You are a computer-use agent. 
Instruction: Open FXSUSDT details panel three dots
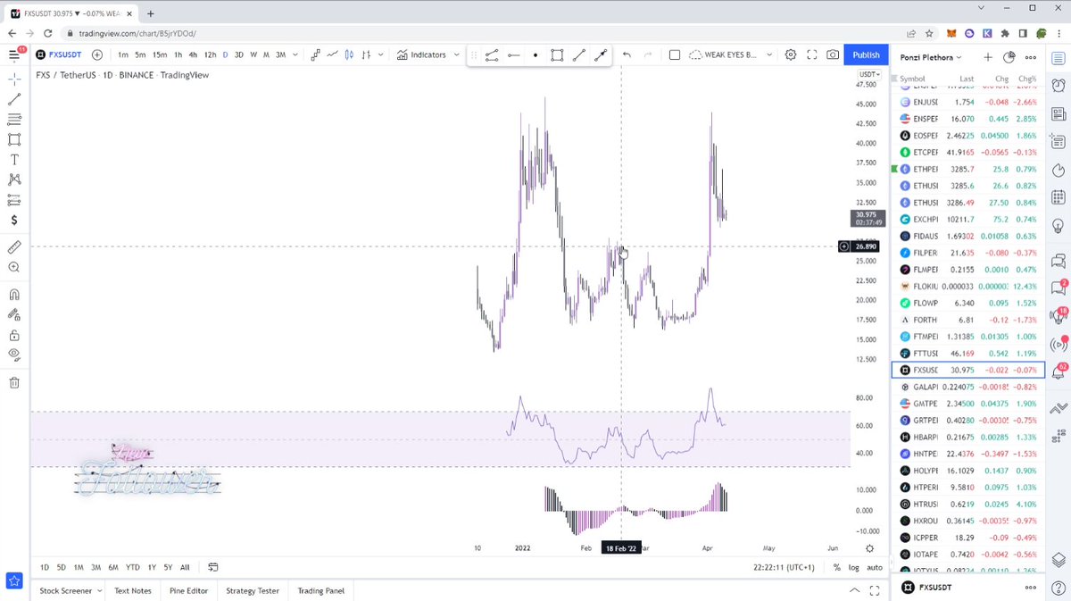pos(1031,587)
